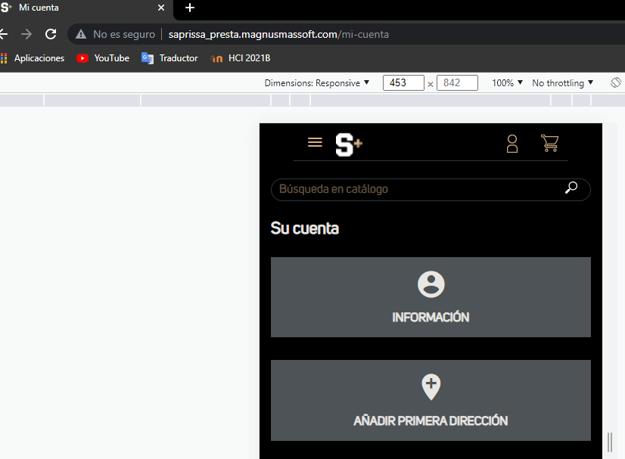Open the account profile icon
Screen dimensions: 625x459
point(512,143)
